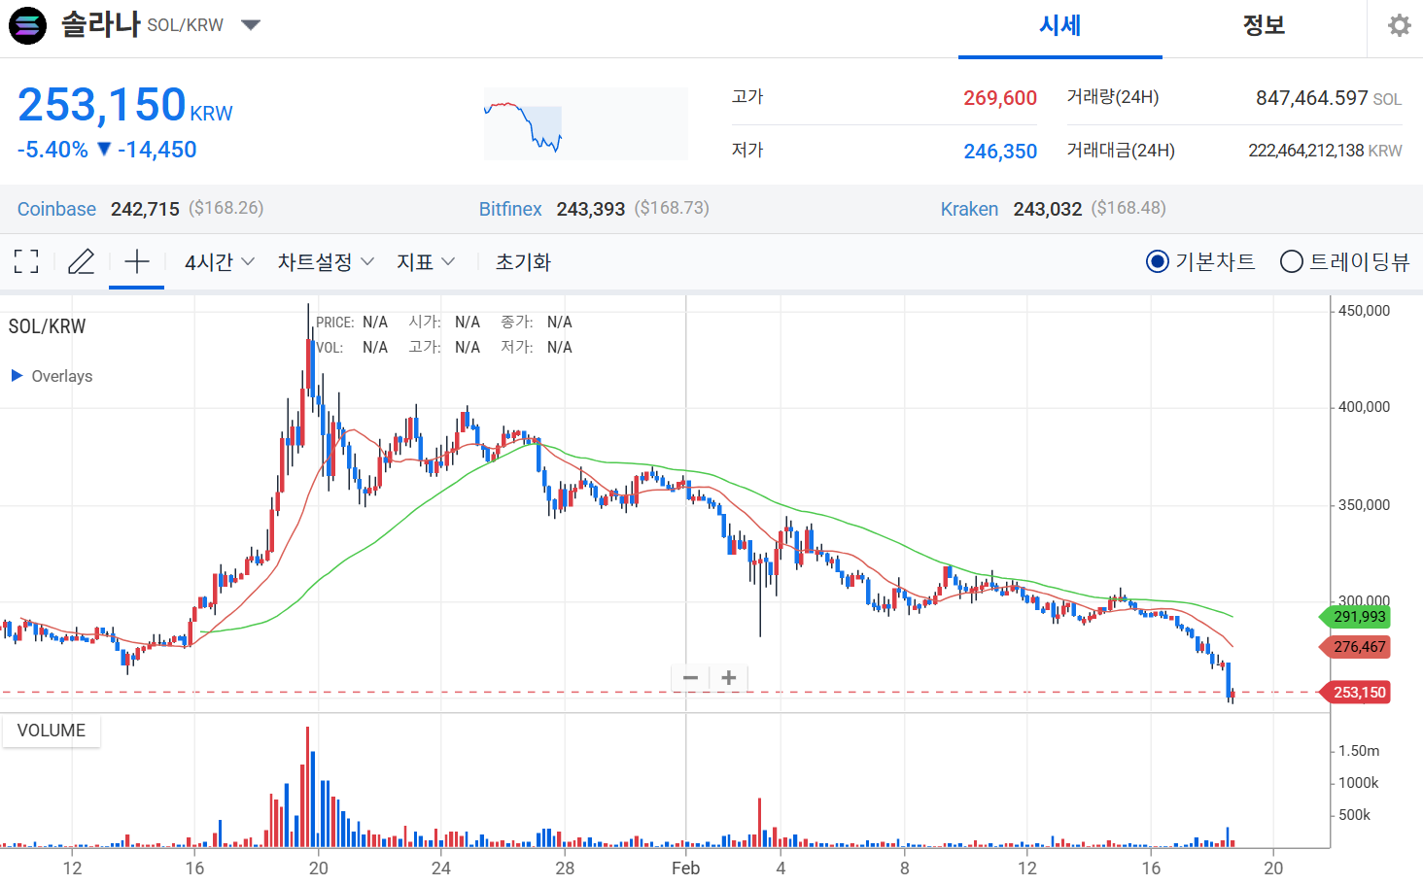This screenshot has height=885, width=1423.
Task: Activate the crosshair cursor tool
Action: [137, 261]
